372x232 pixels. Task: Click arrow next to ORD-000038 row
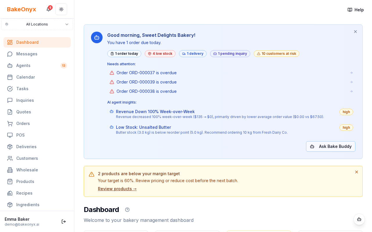tap(351, 91)
